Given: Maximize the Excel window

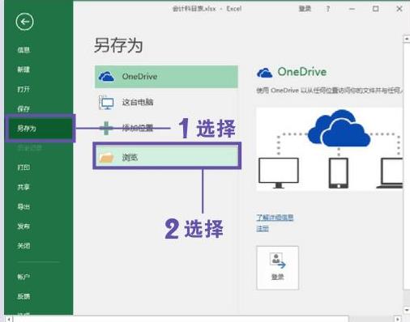Looking at the screenshot, I should 375,9.
